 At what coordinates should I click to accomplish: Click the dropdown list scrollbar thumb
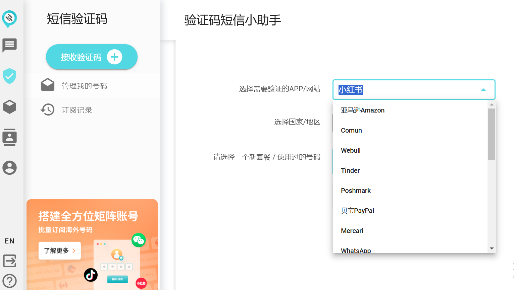tap(492, 134)
